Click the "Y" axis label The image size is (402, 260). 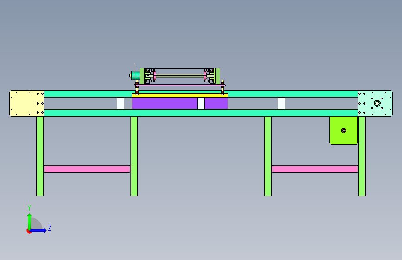point(29,208)
